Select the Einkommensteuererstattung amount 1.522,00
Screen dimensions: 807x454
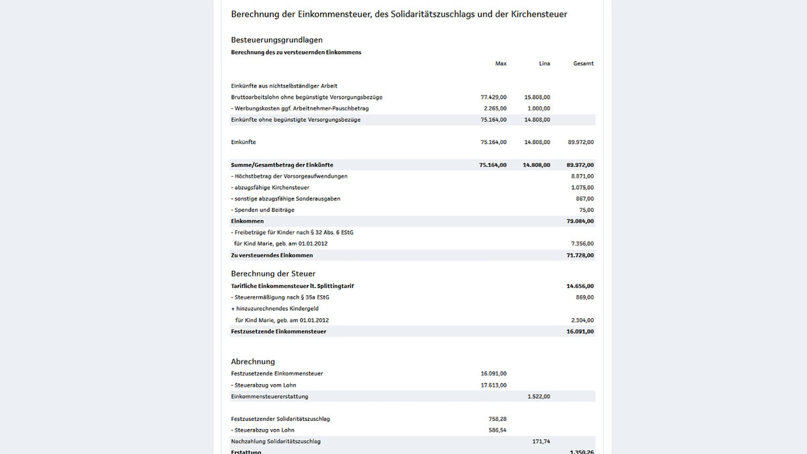coord(539,397)
